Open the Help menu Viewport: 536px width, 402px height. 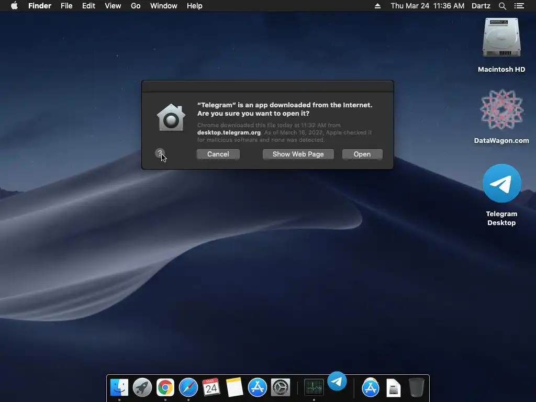coord(195,6)
